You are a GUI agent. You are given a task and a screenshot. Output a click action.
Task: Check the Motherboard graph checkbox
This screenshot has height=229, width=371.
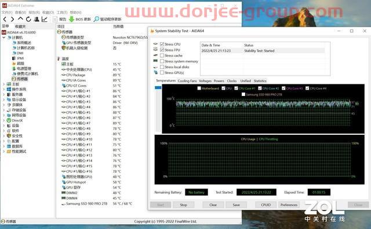[x=199, y=88]
